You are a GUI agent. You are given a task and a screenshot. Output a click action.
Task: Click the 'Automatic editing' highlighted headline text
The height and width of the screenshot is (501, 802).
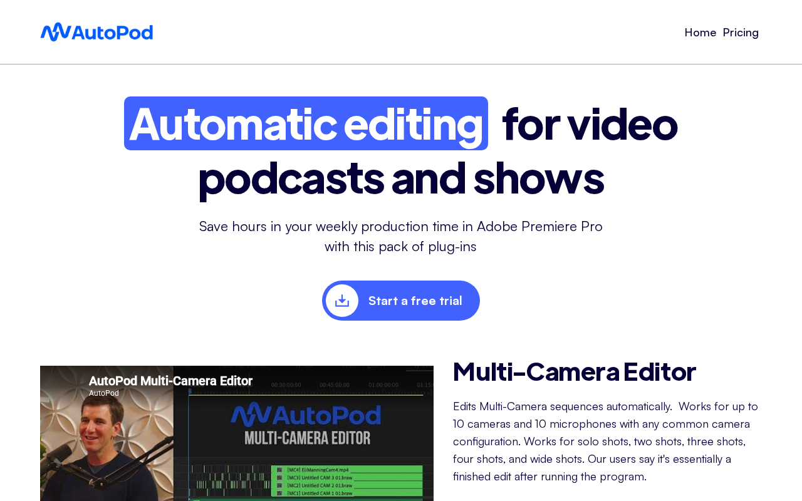coord(306,123)
